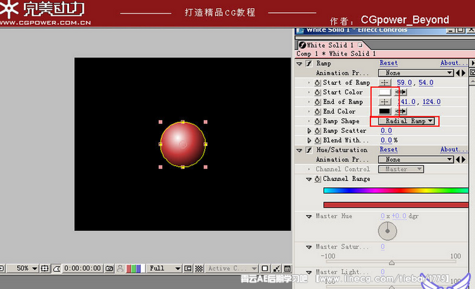Reset the Ramp effect

tap(389, 63)
